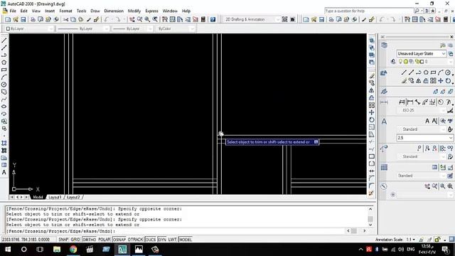Image resolution: width=455 pixels, height=256 pixels.
Task: Activate the Pan tool in standard toolbar
Action: (132, 19)
